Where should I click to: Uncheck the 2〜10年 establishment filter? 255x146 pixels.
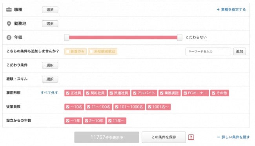point(94,121)
